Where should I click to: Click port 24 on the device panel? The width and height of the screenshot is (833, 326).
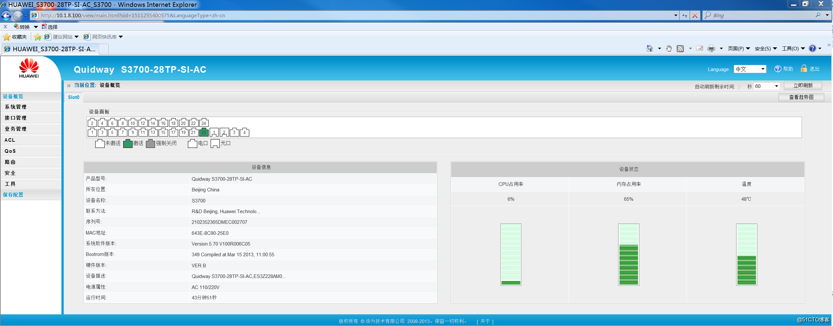(x=204, y=123)
